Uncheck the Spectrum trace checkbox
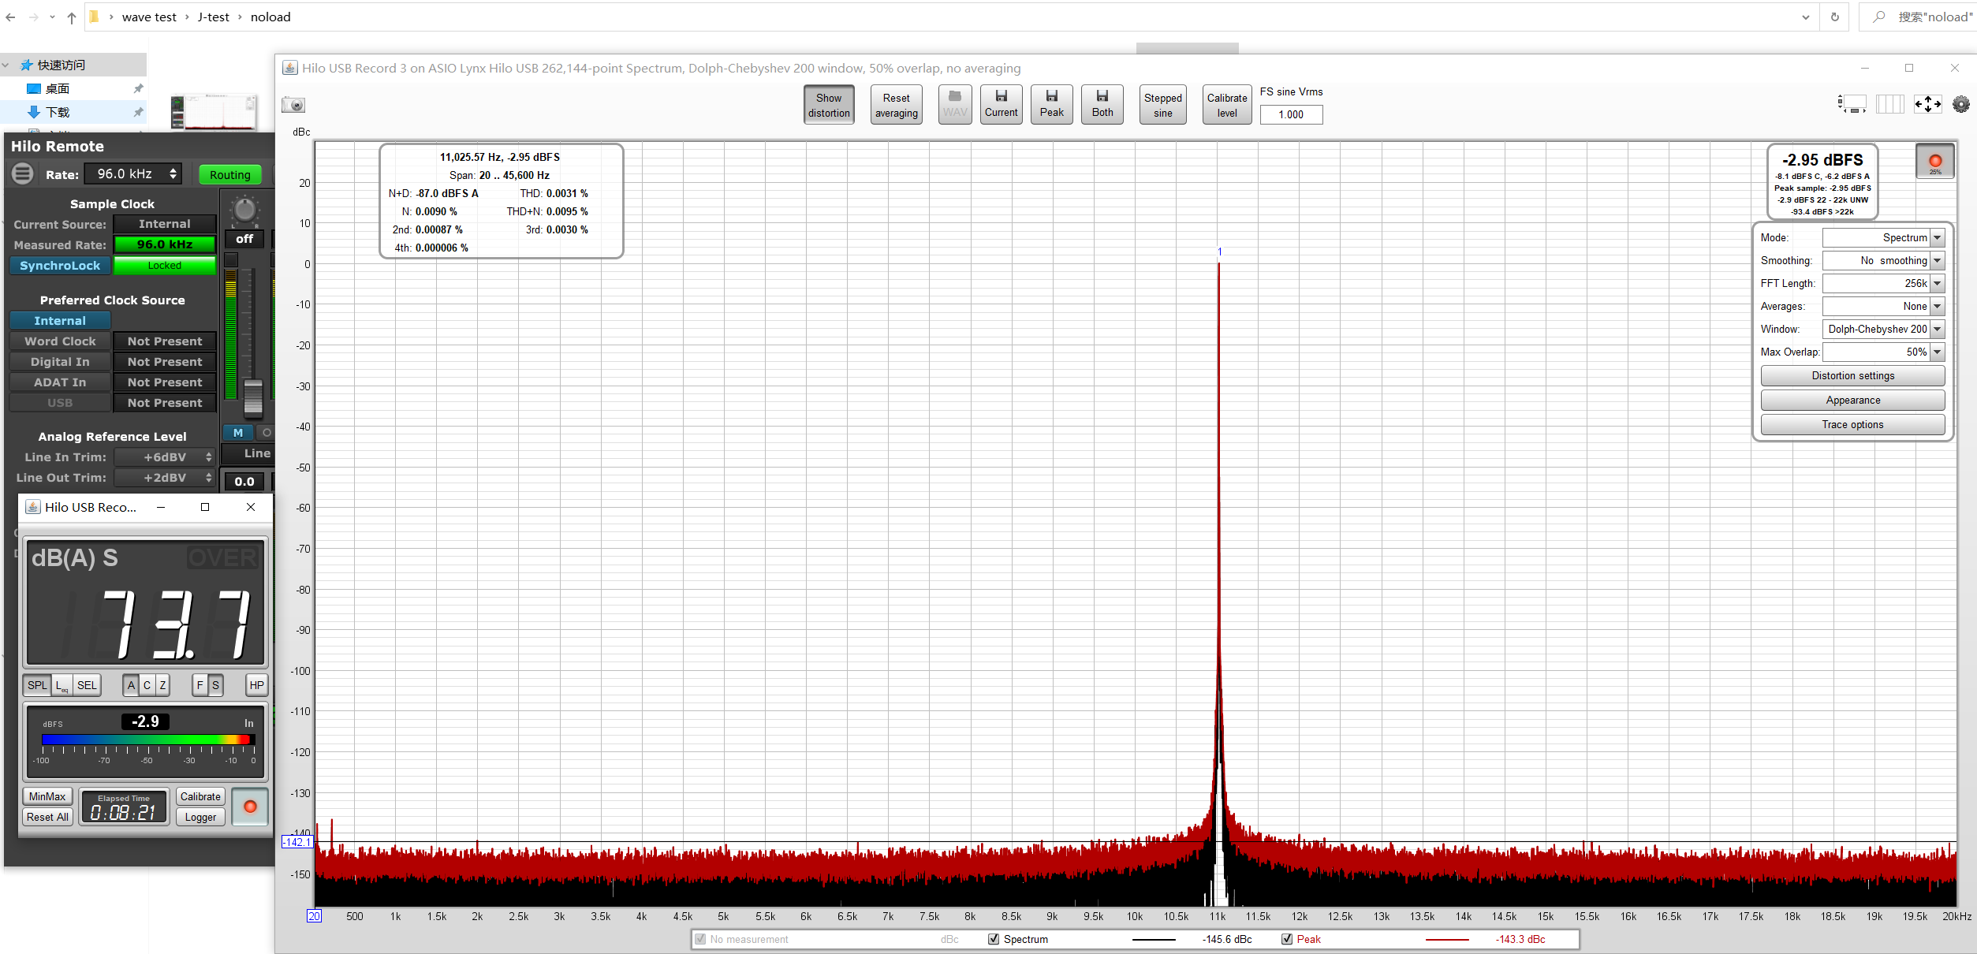 point(994,939)
